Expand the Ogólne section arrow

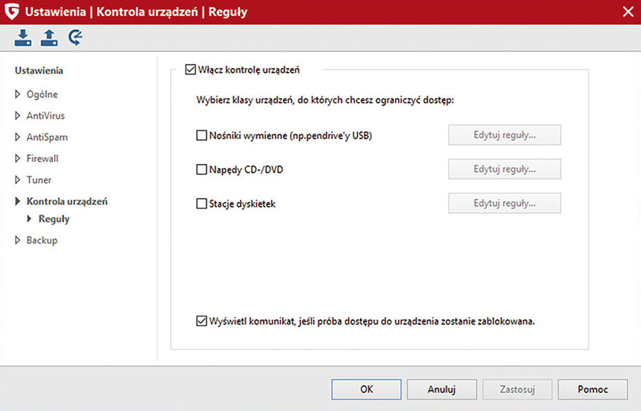point(18,94)
